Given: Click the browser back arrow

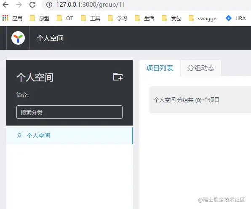Looking at the screenshot, I should (x=5, y=5).
